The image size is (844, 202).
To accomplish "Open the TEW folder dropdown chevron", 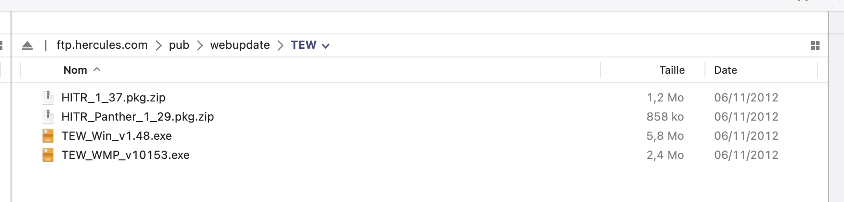I will (326, 46).
